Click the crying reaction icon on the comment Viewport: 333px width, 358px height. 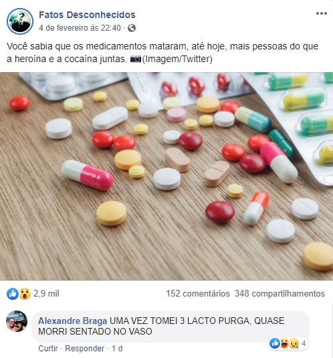coord(294,343)
